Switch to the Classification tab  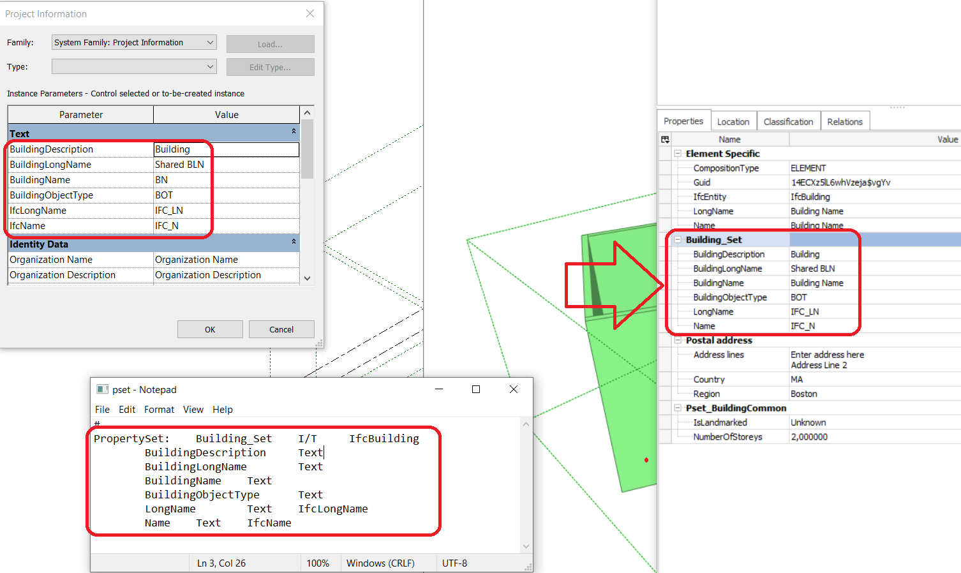tap(789, 121)
